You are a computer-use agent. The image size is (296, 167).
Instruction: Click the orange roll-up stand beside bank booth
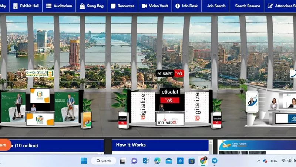tap(86, 120)
